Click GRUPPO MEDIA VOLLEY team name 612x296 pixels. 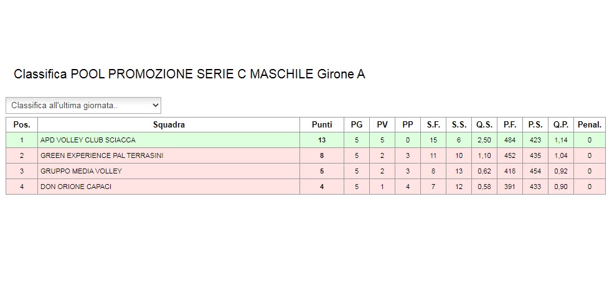(x=81, y=171)
